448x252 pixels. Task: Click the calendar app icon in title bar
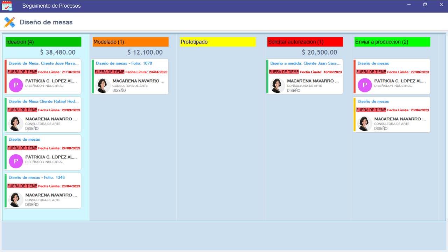[7, 6]
